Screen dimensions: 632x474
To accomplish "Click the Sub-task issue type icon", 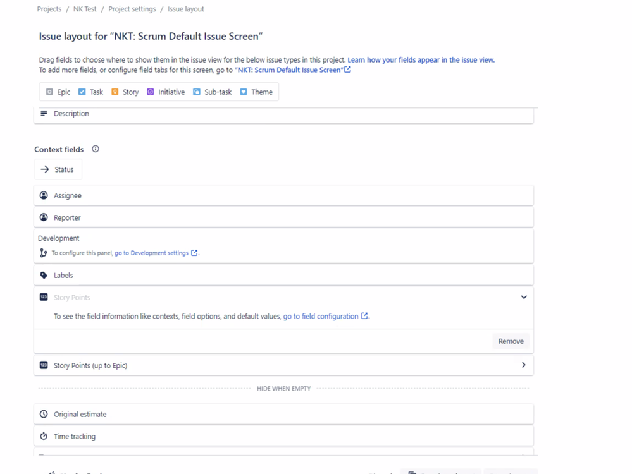I will click(197, 92).
